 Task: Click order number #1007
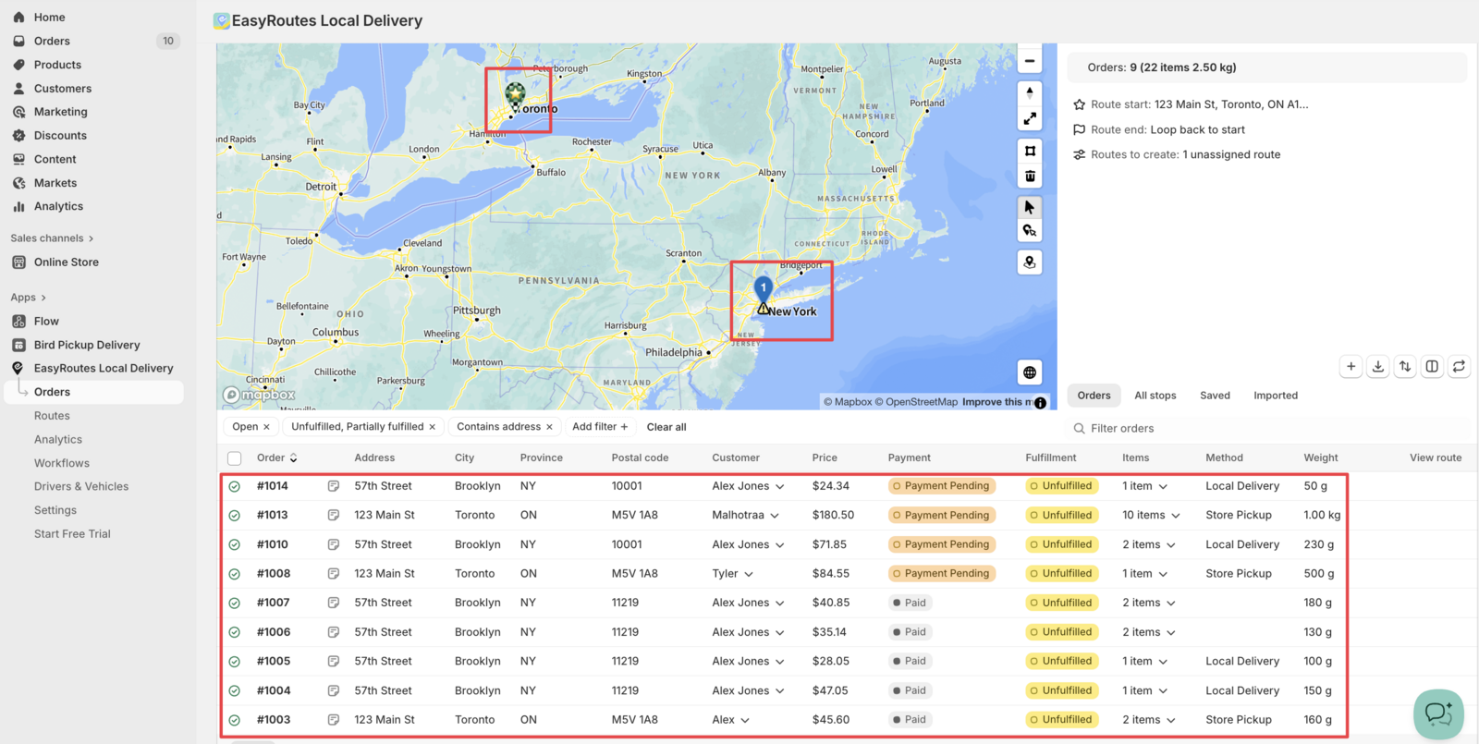point(274,603)
